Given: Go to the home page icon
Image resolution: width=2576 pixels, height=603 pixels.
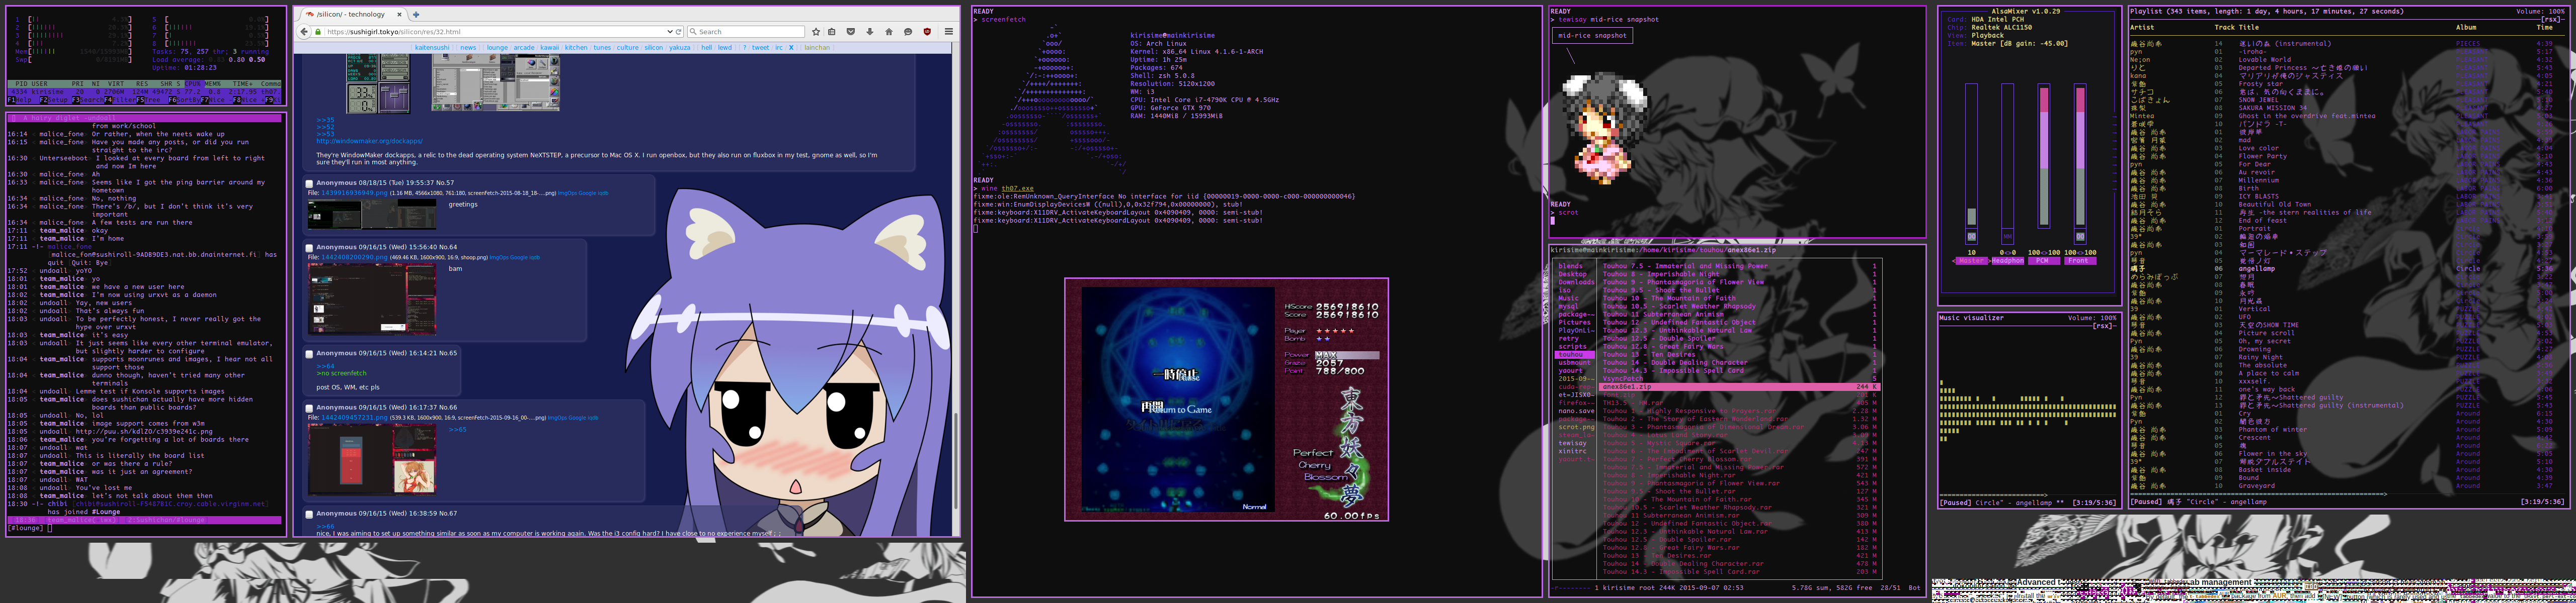Looking at the screenshot, I should (889, 32).
